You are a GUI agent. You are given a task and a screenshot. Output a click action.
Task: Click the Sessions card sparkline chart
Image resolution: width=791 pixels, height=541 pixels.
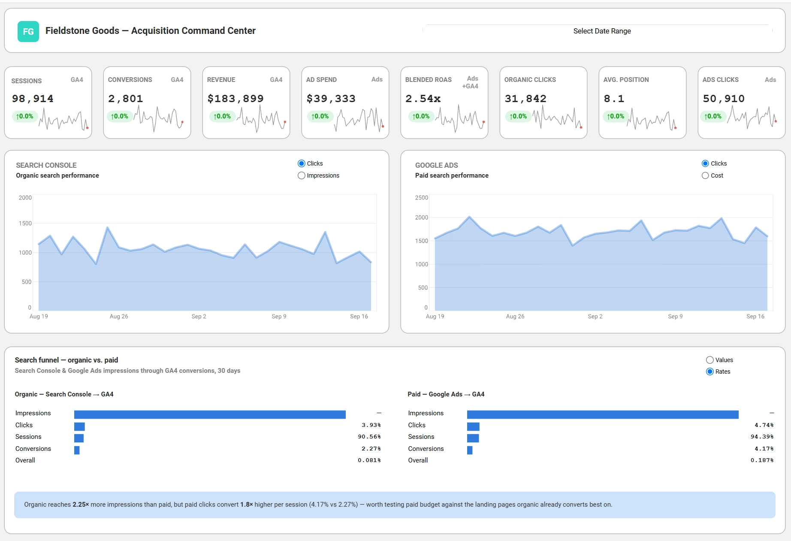tap(63, 119)
